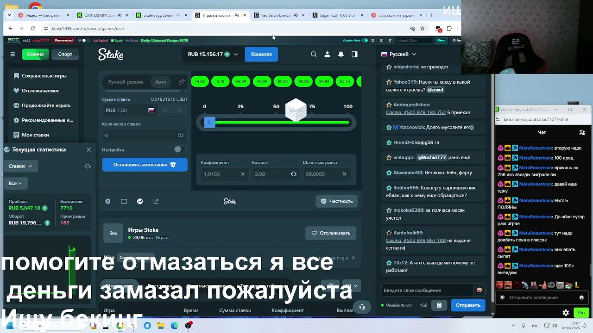
Task: Open the notifications bell
Action: pyautogui.click(x=341, y=54)
